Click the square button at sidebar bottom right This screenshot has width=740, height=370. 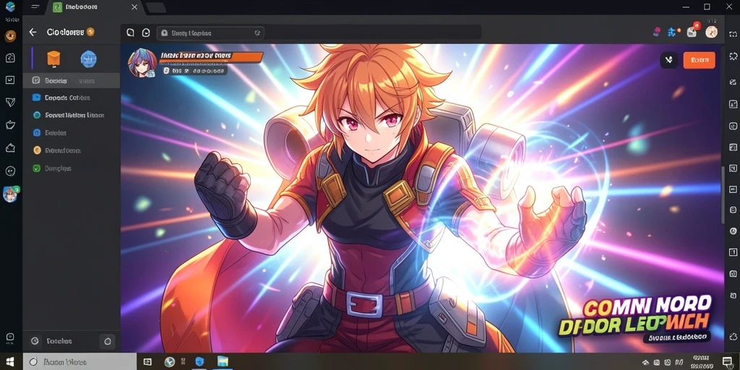[x=107, y=341]
